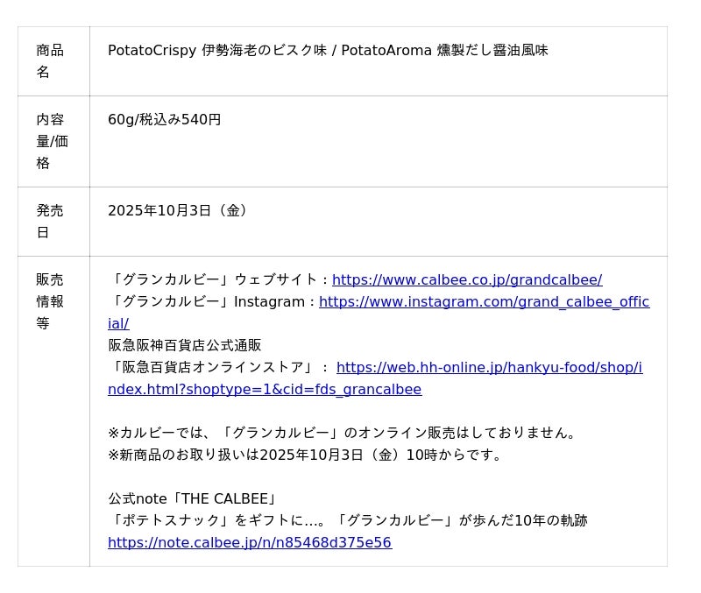Click the note mentioning 10時からです

(x=307, y=455)
